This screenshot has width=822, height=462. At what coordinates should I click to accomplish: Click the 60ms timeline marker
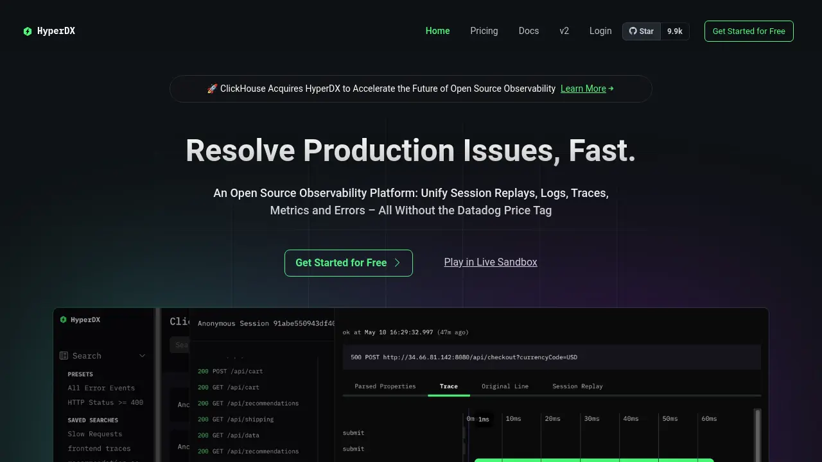(x=709, y=418)
